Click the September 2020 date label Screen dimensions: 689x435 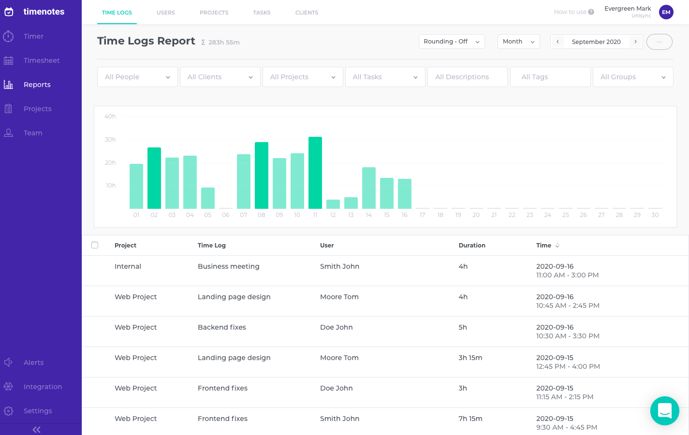coord(596,42)
